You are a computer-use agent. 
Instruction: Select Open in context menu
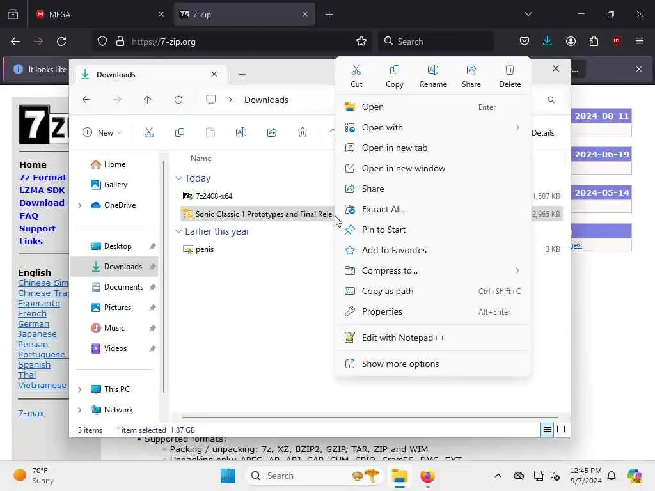point(433,107)
